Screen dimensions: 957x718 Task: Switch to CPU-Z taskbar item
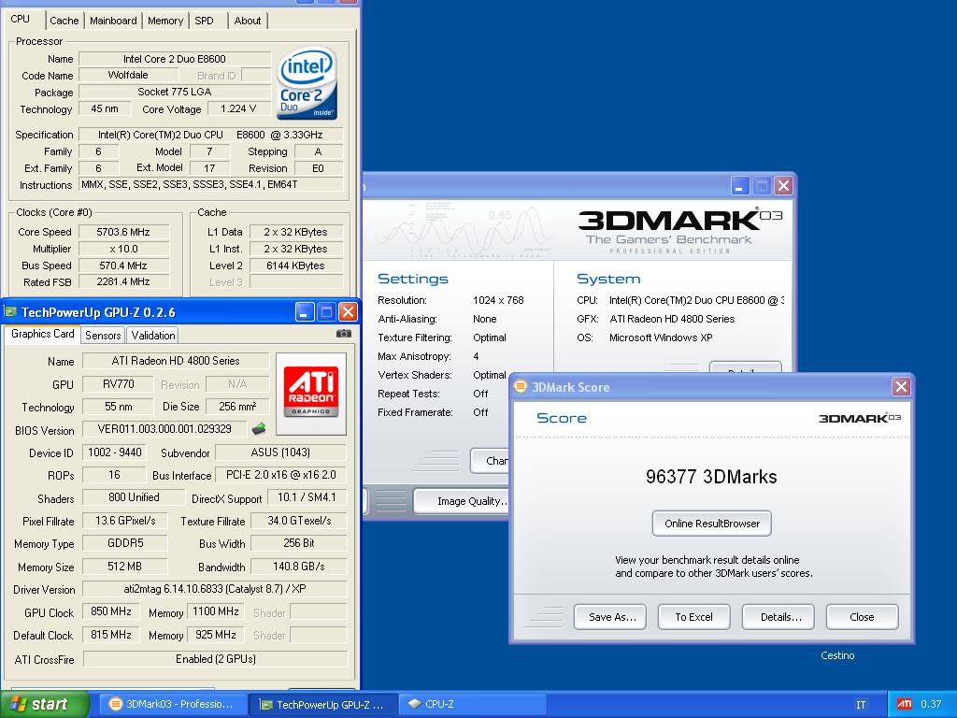pos(472,704)
